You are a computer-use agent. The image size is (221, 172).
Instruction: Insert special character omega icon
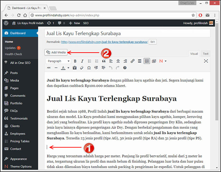pos(89,68)
